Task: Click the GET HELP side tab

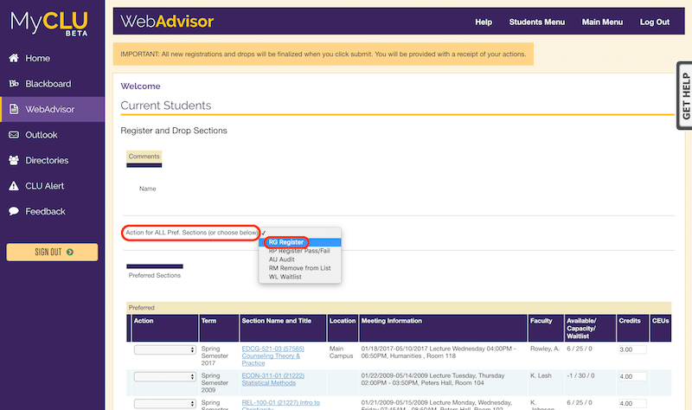Action: point(685,96)
